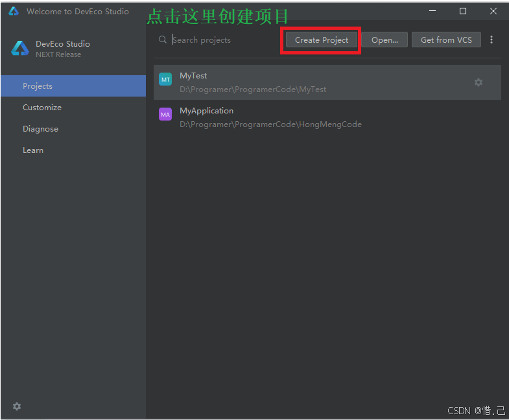509x420 pixels.
Task: Open the three-dot more options menu
Action: (491, 40)
